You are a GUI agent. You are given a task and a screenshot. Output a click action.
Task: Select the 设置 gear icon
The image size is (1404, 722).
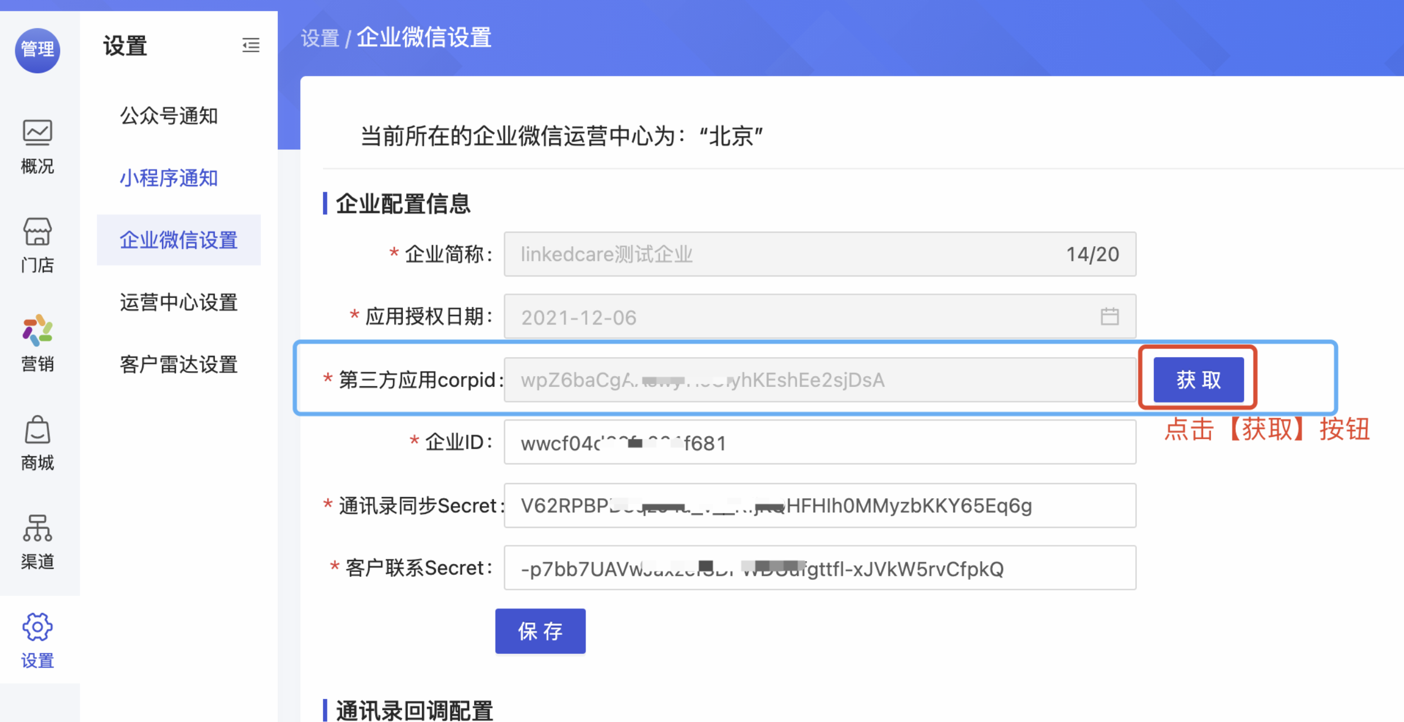point(37,627)
